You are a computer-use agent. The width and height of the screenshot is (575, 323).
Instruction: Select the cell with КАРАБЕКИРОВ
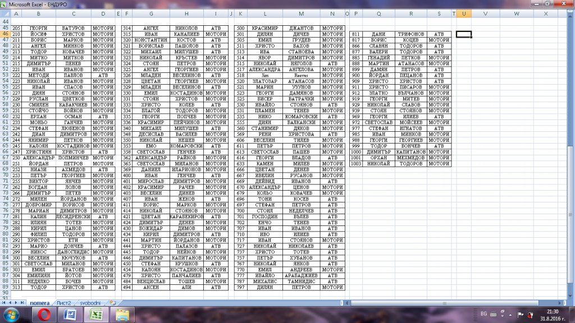pyautogui.click(x=186, y=217)
